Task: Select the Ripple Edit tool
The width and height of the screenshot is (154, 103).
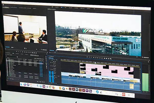Action: tap(46, 60)
